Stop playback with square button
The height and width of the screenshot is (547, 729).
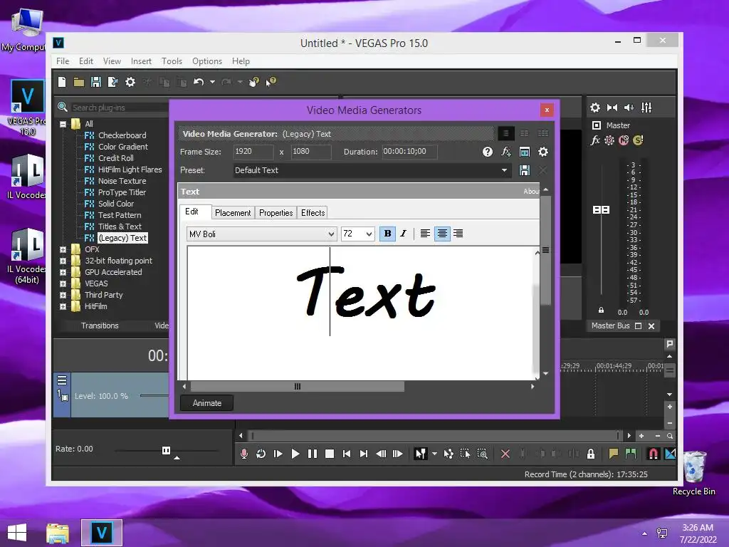(x=330, y=454)
